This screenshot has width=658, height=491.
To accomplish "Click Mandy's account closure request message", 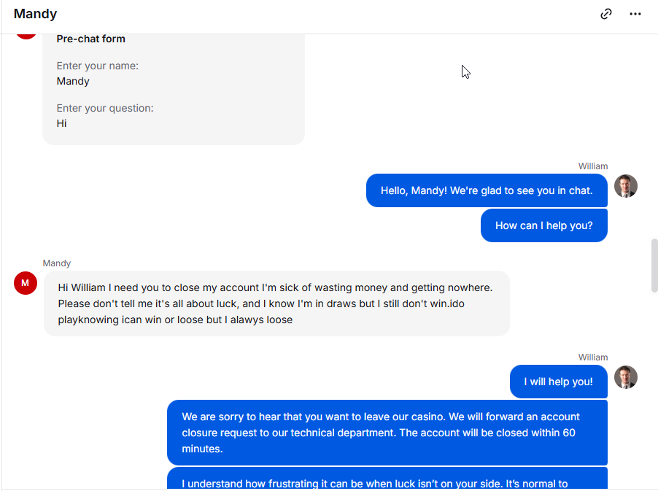I will click(x=276, y=304).
